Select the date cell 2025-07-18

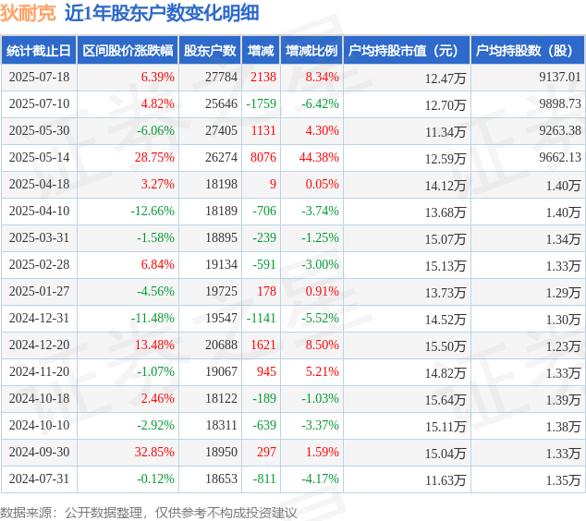coord(39,77)
